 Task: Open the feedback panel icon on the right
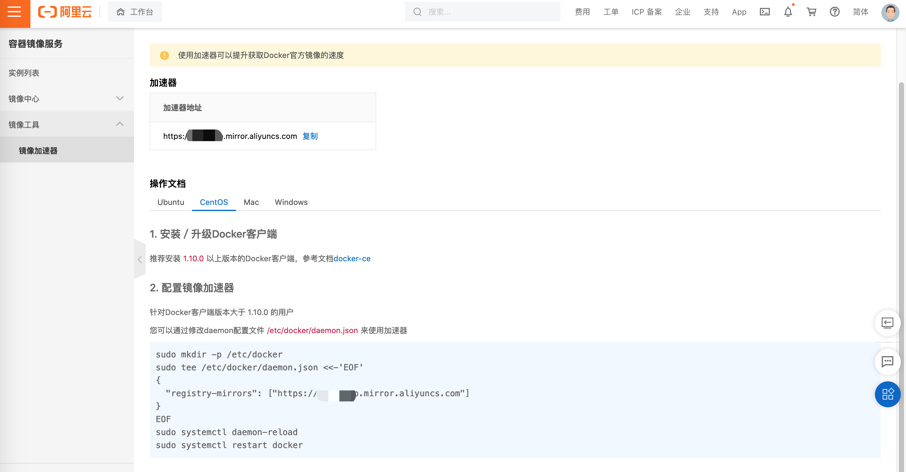(888, 323)
